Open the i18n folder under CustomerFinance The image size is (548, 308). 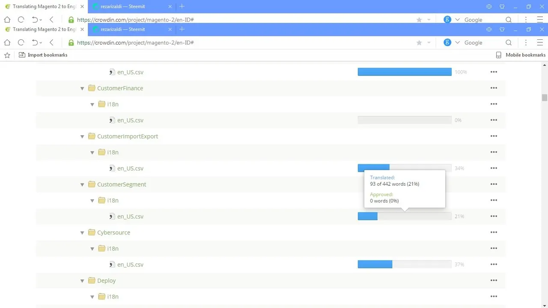tap(113, 104)
